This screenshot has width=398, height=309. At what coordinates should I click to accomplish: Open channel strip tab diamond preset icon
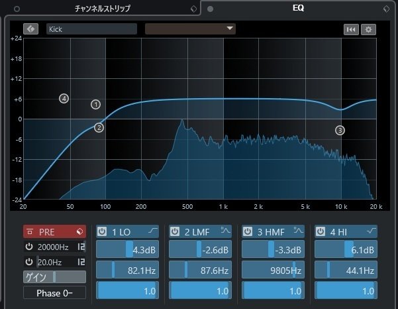[x=193, y=9]
